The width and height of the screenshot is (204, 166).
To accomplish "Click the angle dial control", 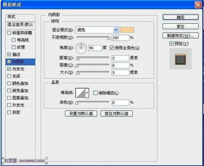I will click(x=81, y=48).
